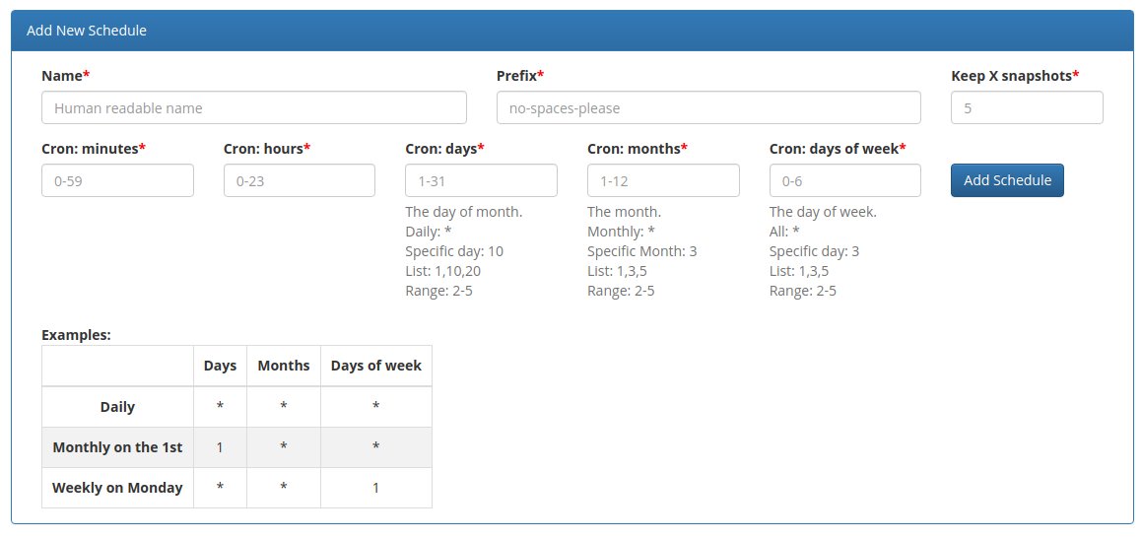The height and width of the screenshot is (539, 1142).
Task: Select the Daily row header in examples
Action: coord(117,407)
